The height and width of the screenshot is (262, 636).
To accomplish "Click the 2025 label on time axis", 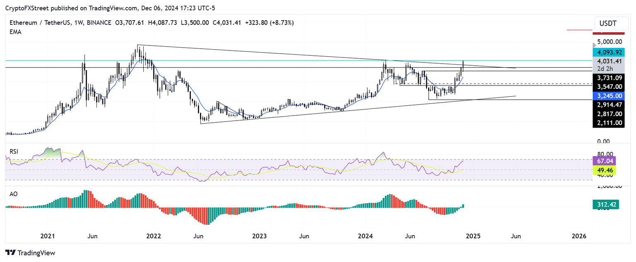I will [x=473, y=236].
